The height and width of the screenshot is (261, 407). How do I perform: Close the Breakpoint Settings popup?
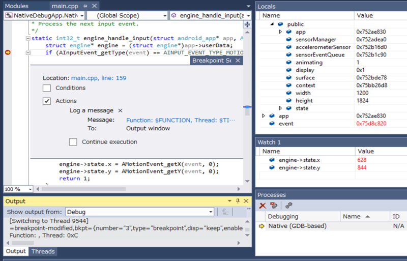(x=238, y=61)
